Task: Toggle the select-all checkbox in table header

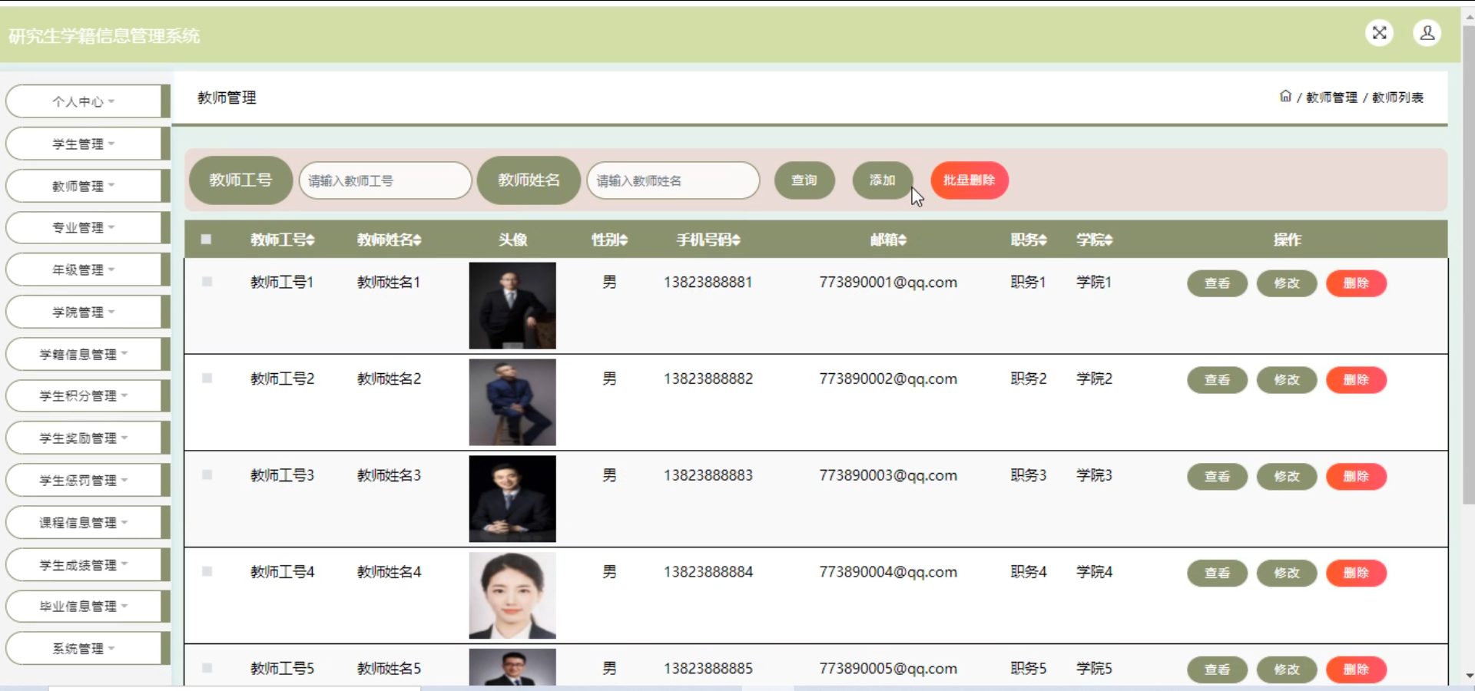Action: click(x=206, y=240)
